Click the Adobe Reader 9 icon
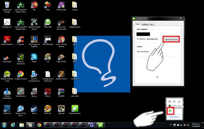Image resolution: width=204 pixels, height=129 pixels. point(7,41)
